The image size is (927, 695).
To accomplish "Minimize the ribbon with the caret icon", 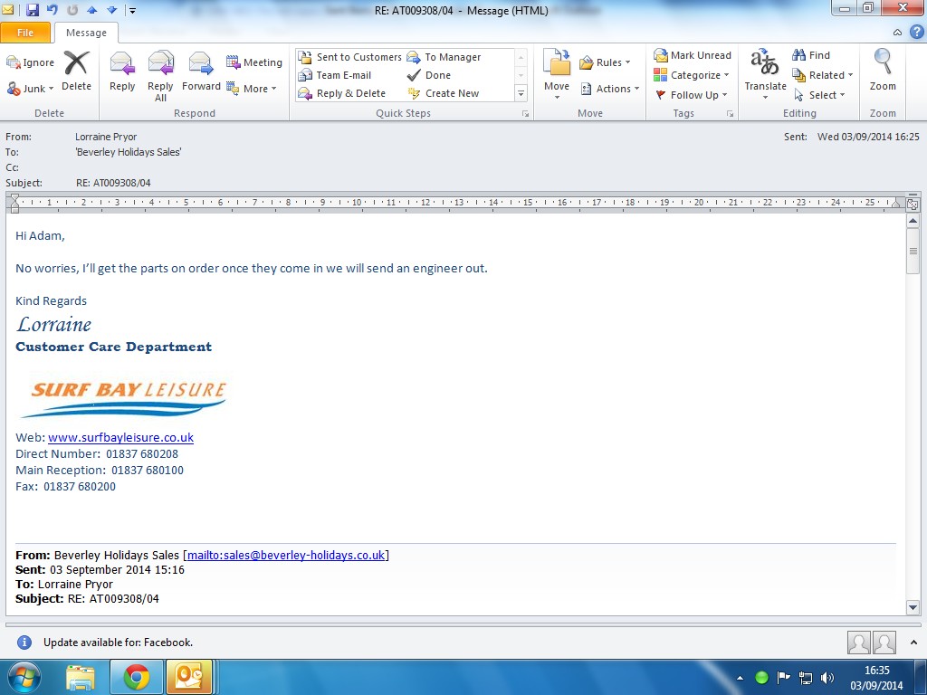I will tap(897, 33).
